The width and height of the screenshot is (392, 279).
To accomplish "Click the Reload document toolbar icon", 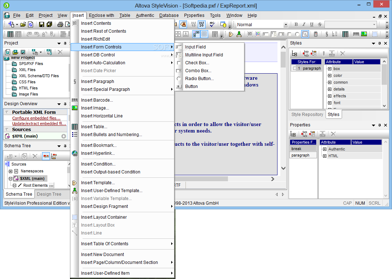I will point(31,24).
